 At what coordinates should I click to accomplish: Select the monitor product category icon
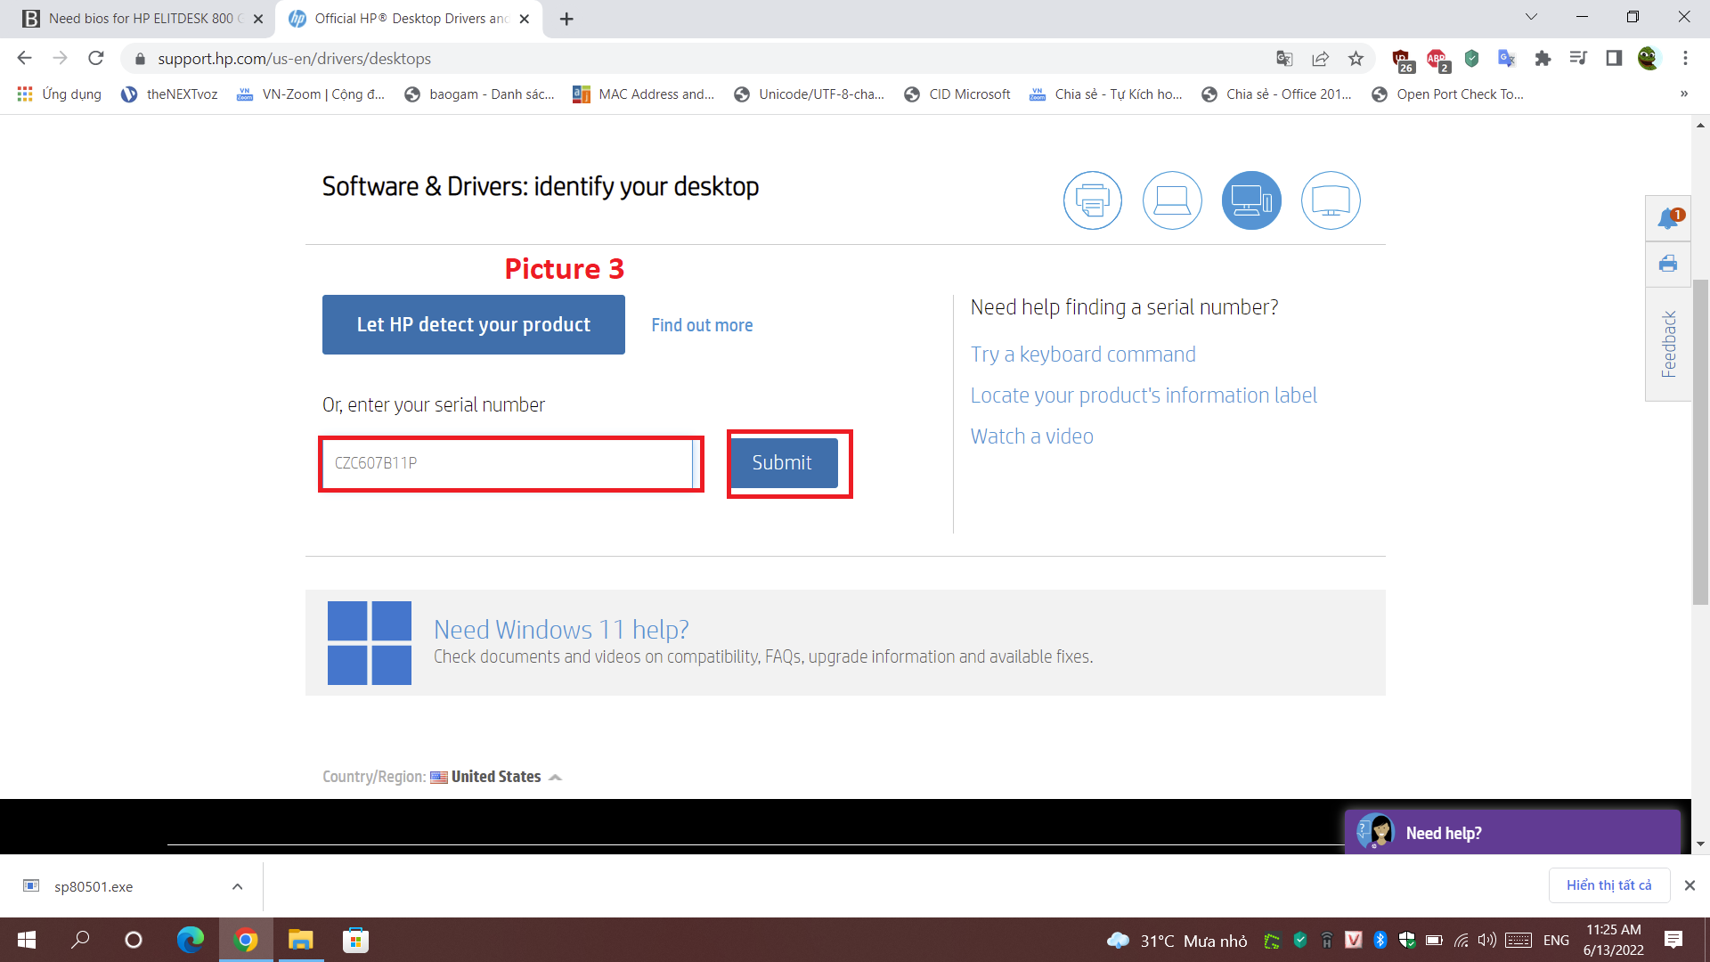tap(1331, 200)
